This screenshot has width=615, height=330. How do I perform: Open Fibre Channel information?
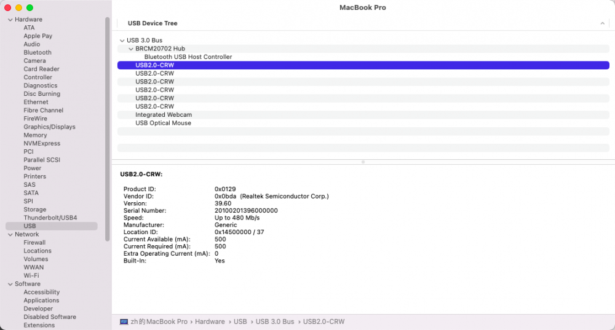click(x=43, y=110)
